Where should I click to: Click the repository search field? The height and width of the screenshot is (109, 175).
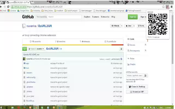[x=65, y=17]
